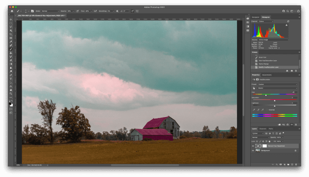The width and height of the screenshot is (309, 177).
Task: Select the Brush Tool history state
Action: pos(262,57)
